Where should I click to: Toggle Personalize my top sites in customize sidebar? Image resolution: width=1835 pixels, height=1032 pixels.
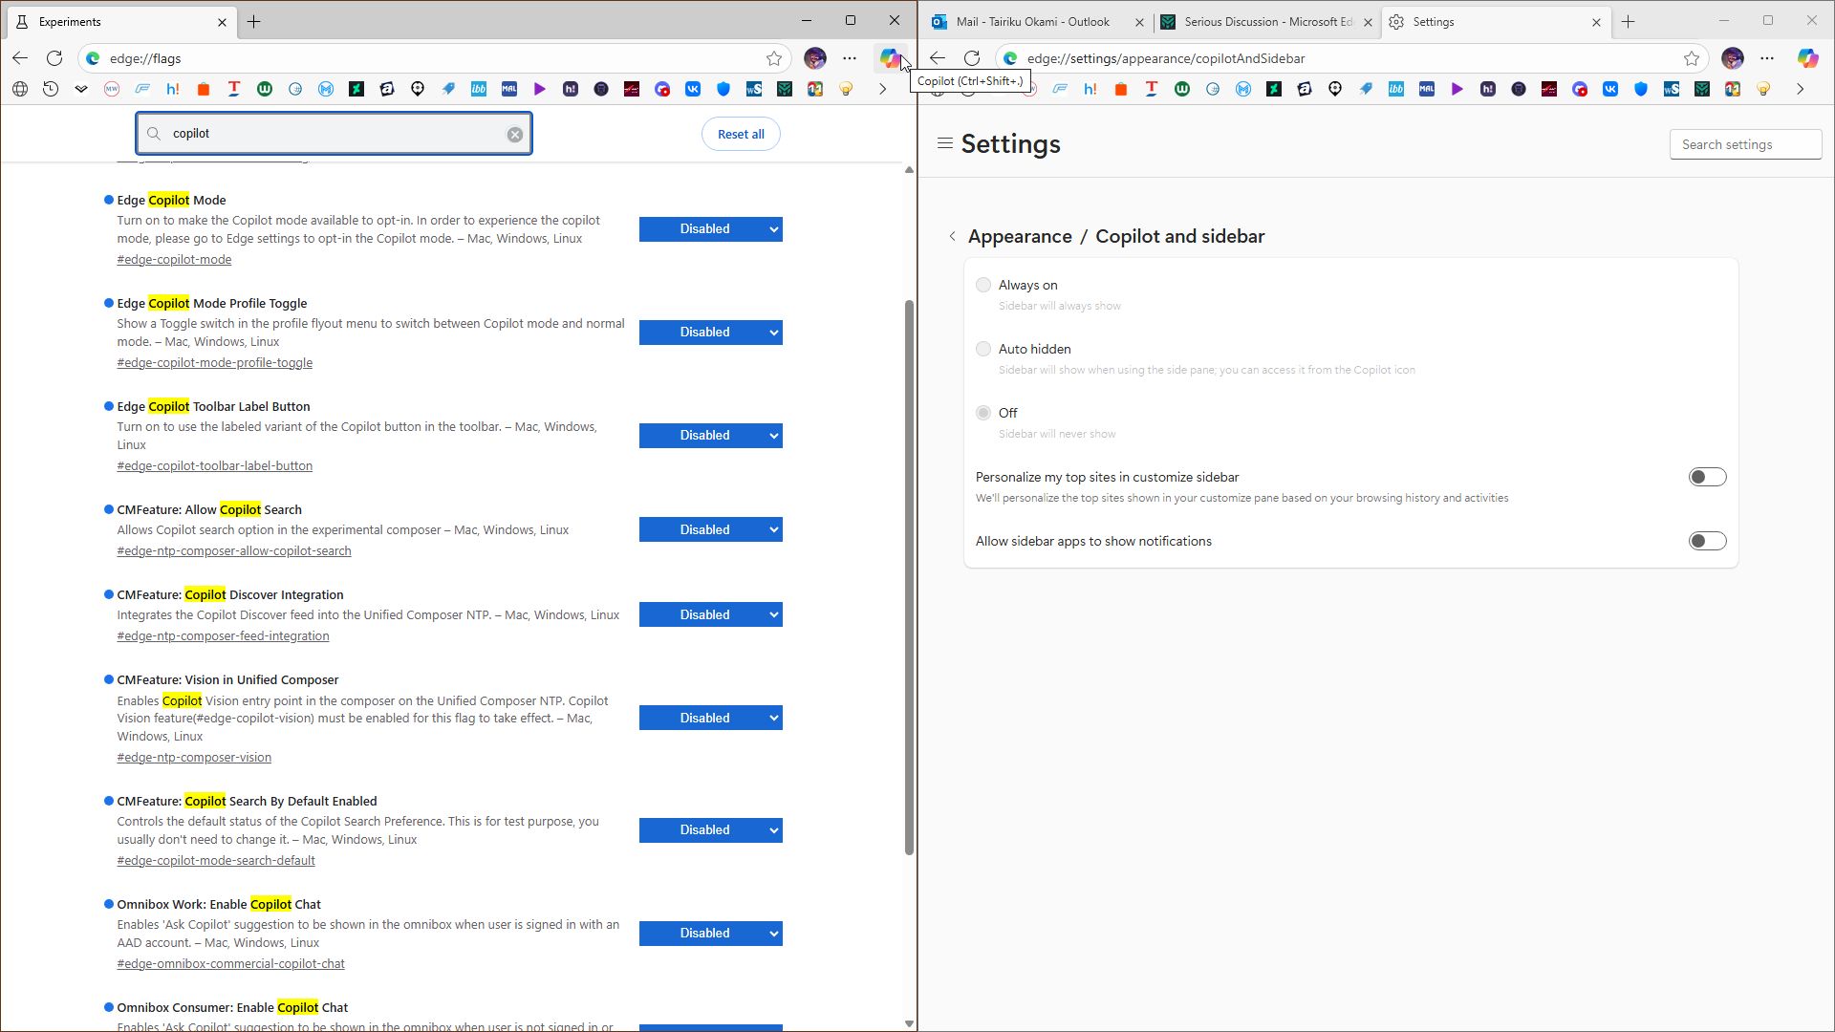tap(1707, 477)
